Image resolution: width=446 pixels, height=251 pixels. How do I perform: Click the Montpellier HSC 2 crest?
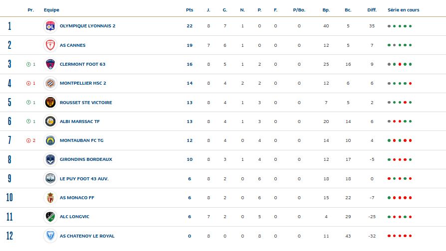tap(50, 83)
